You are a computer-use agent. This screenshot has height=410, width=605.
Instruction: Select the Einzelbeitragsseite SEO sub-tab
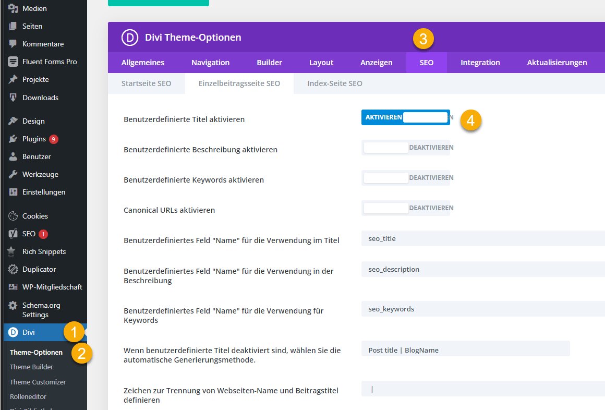[x=239, y=83]
